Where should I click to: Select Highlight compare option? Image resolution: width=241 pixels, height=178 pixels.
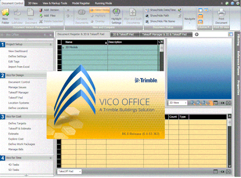click(x=98, y=16)
